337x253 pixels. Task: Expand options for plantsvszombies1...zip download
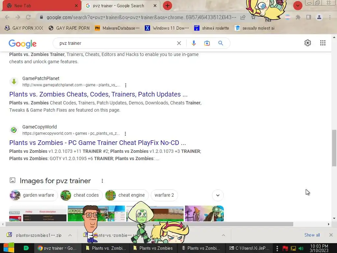(x=70, y=235)
